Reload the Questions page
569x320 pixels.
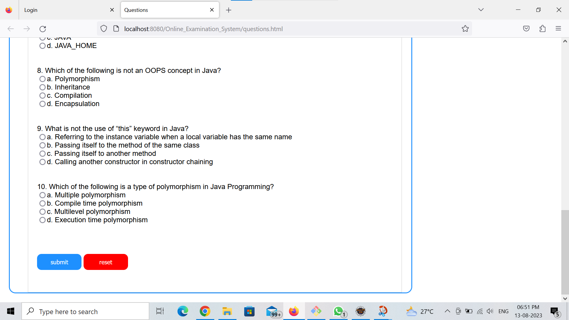(42, 28)
